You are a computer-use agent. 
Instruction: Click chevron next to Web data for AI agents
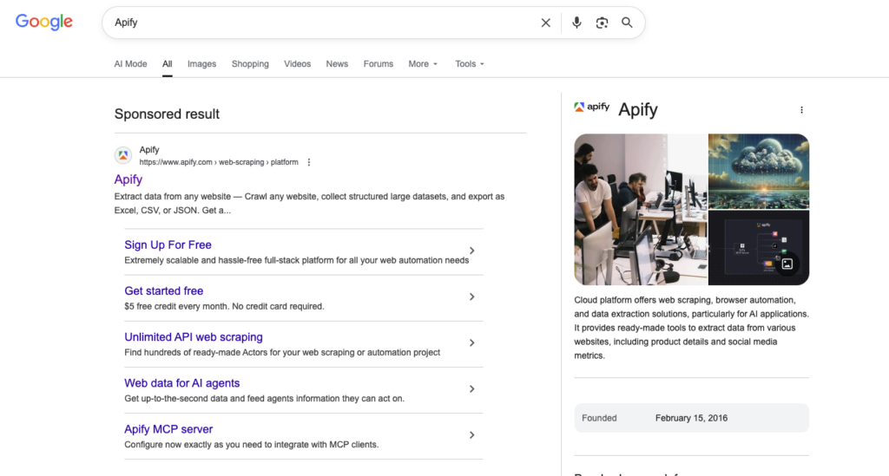[471, 388]
